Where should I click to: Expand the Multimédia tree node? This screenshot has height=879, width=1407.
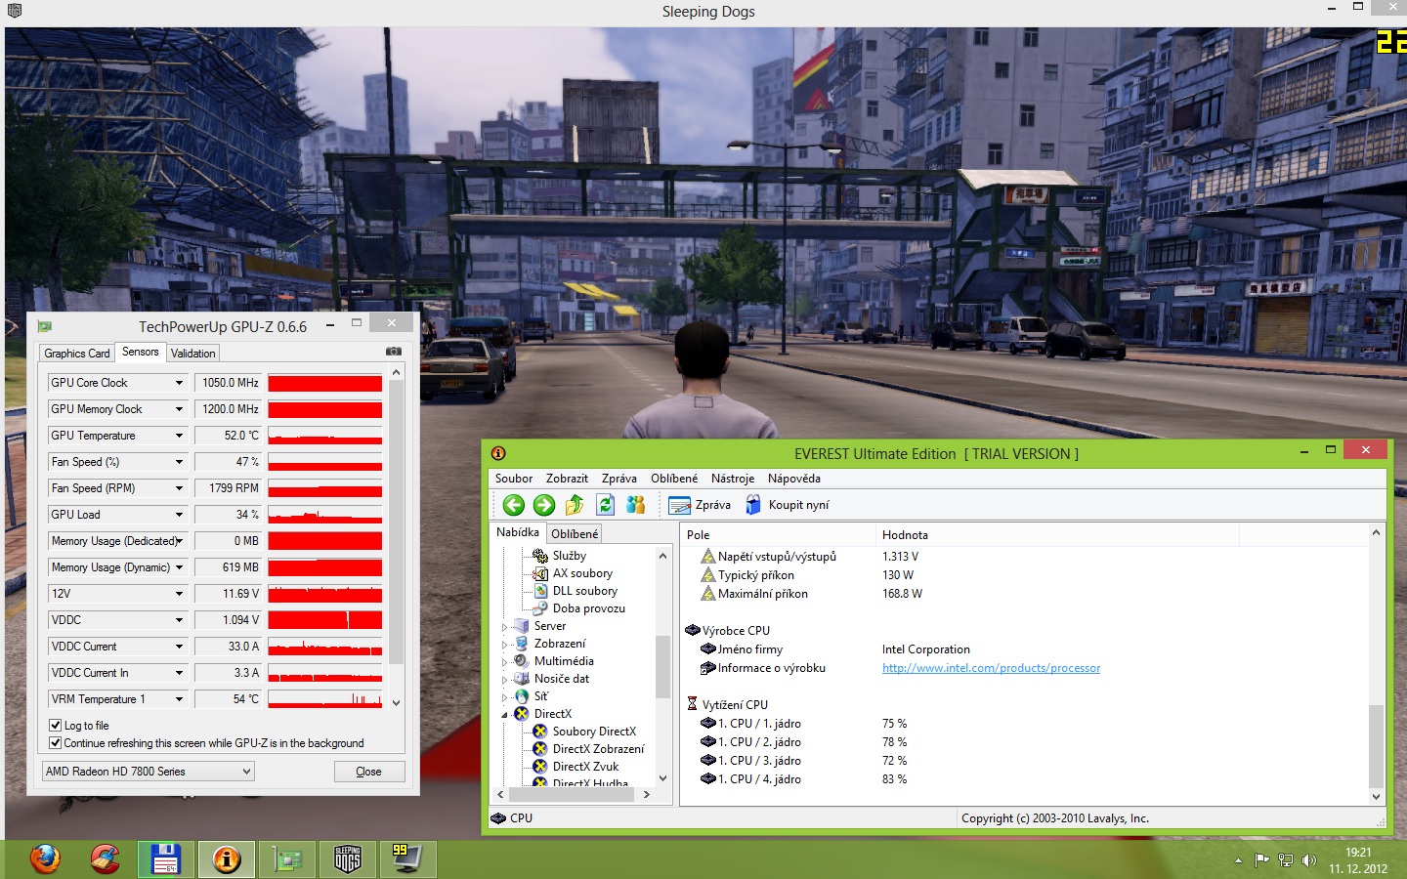505,662
